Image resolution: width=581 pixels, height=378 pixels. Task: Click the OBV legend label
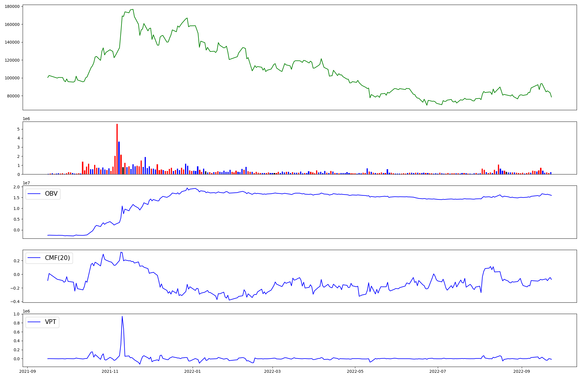coord(51,194)
